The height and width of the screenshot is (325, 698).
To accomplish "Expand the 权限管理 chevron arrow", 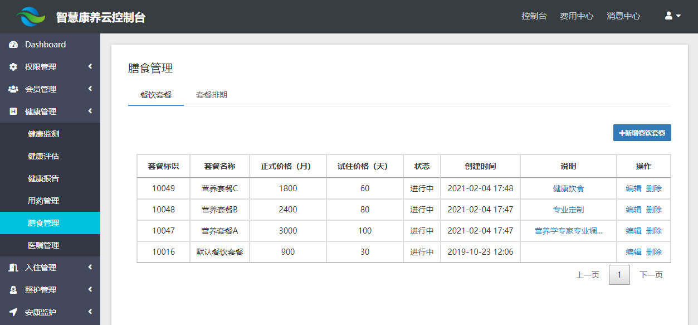I will click(90, 67).
